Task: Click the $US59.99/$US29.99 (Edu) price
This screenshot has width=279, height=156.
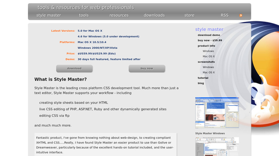Action: click(x=97, y=54)
